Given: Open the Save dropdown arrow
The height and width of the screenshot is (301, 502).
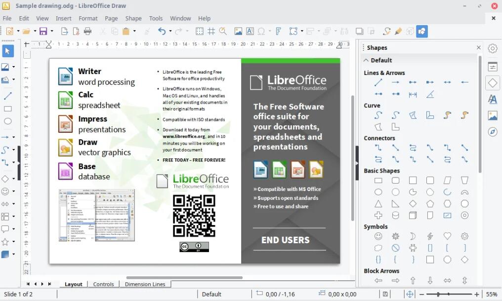Looking at the screenshot, I should (51, 31).
